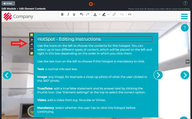Viewport: 192px width, 119px height.
Task: Click the instruction paragraph starting 'Use the icons'
Action: click(95, 50)
